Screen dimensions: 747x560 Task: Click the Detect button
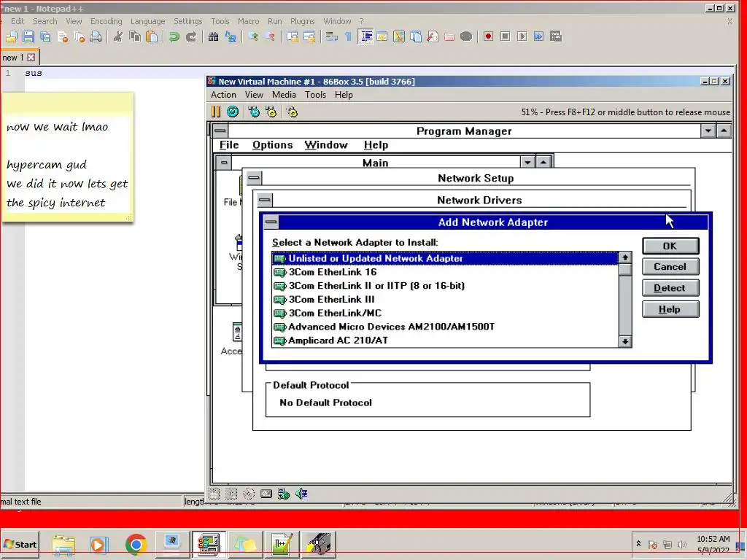[670, 288]
